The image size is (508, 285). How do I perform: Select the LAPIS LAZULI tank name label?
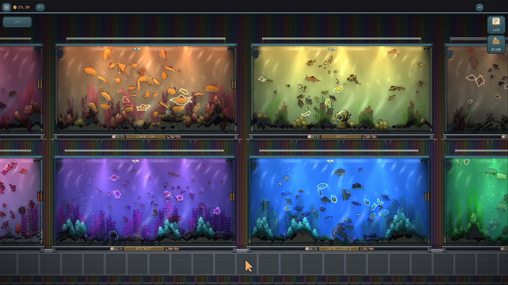tap(339, 249)
